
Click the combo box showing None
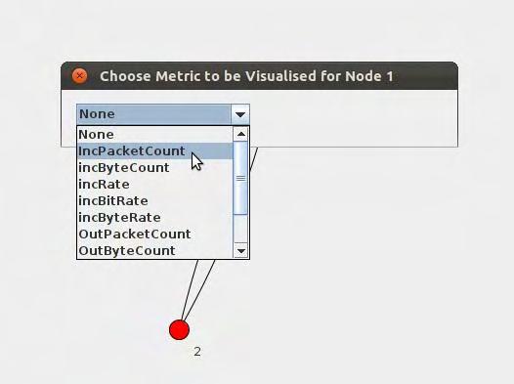coord(163,114)
